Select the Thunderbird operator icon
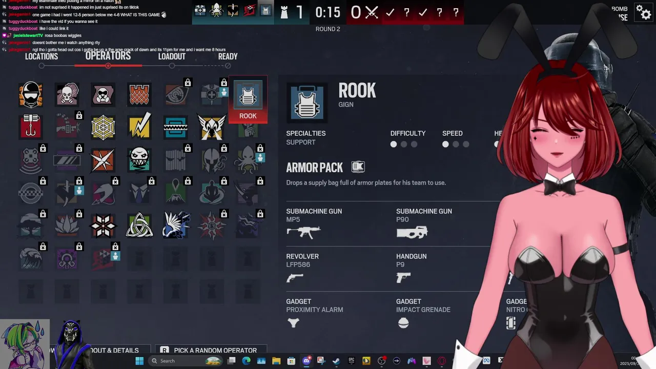Screen dimensions: 656x369 click(x=103, y=225)
